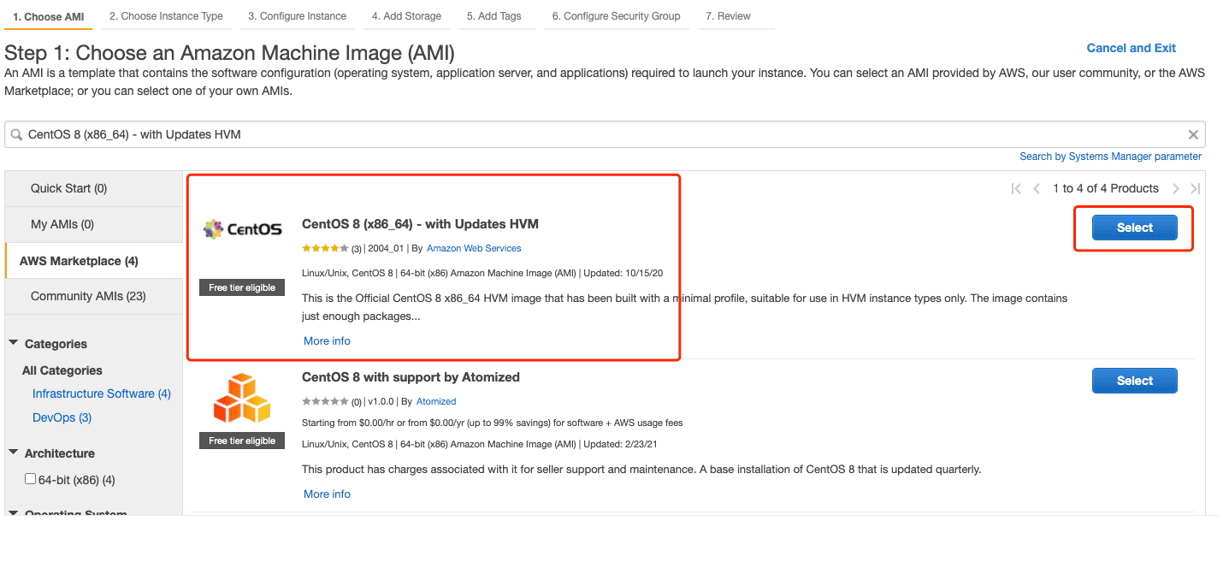Enable the 64-bit (x86) architecture checkbox
The width and height of the screenshot is (1223, 568).
pos(31,479)
